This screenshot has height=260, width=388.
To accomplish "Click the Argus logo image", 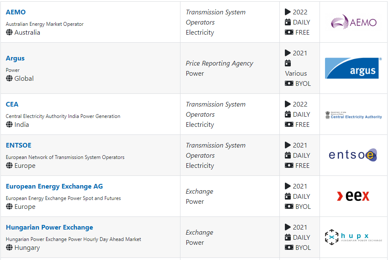I will 353,68.
